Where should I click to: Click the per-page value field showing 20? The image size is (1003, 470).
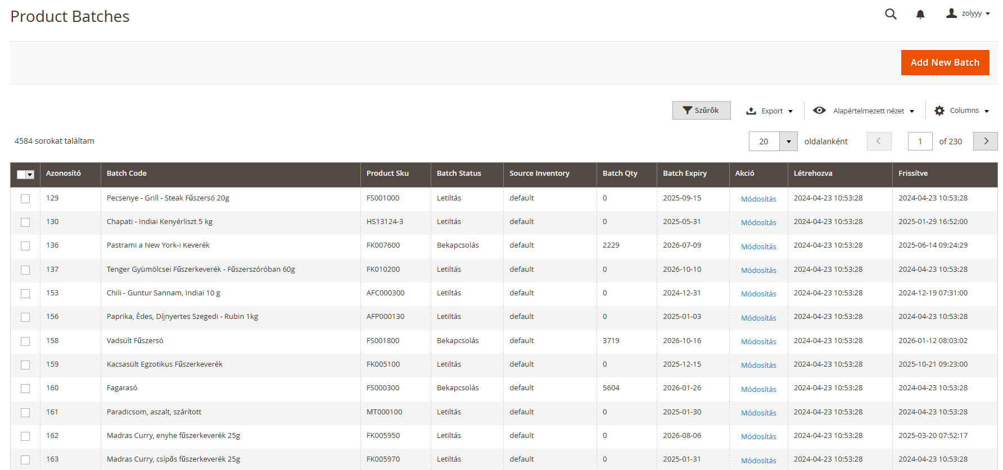(764, 142)
